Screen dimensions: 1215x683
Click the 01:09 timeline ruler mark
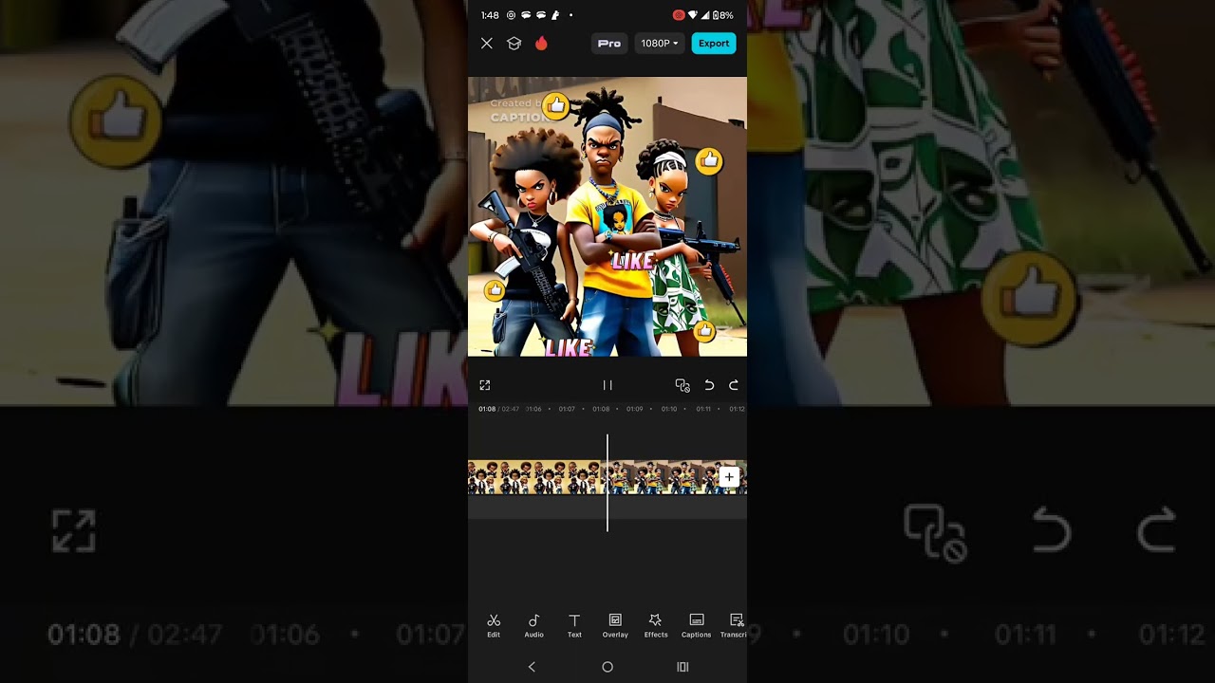635,409
